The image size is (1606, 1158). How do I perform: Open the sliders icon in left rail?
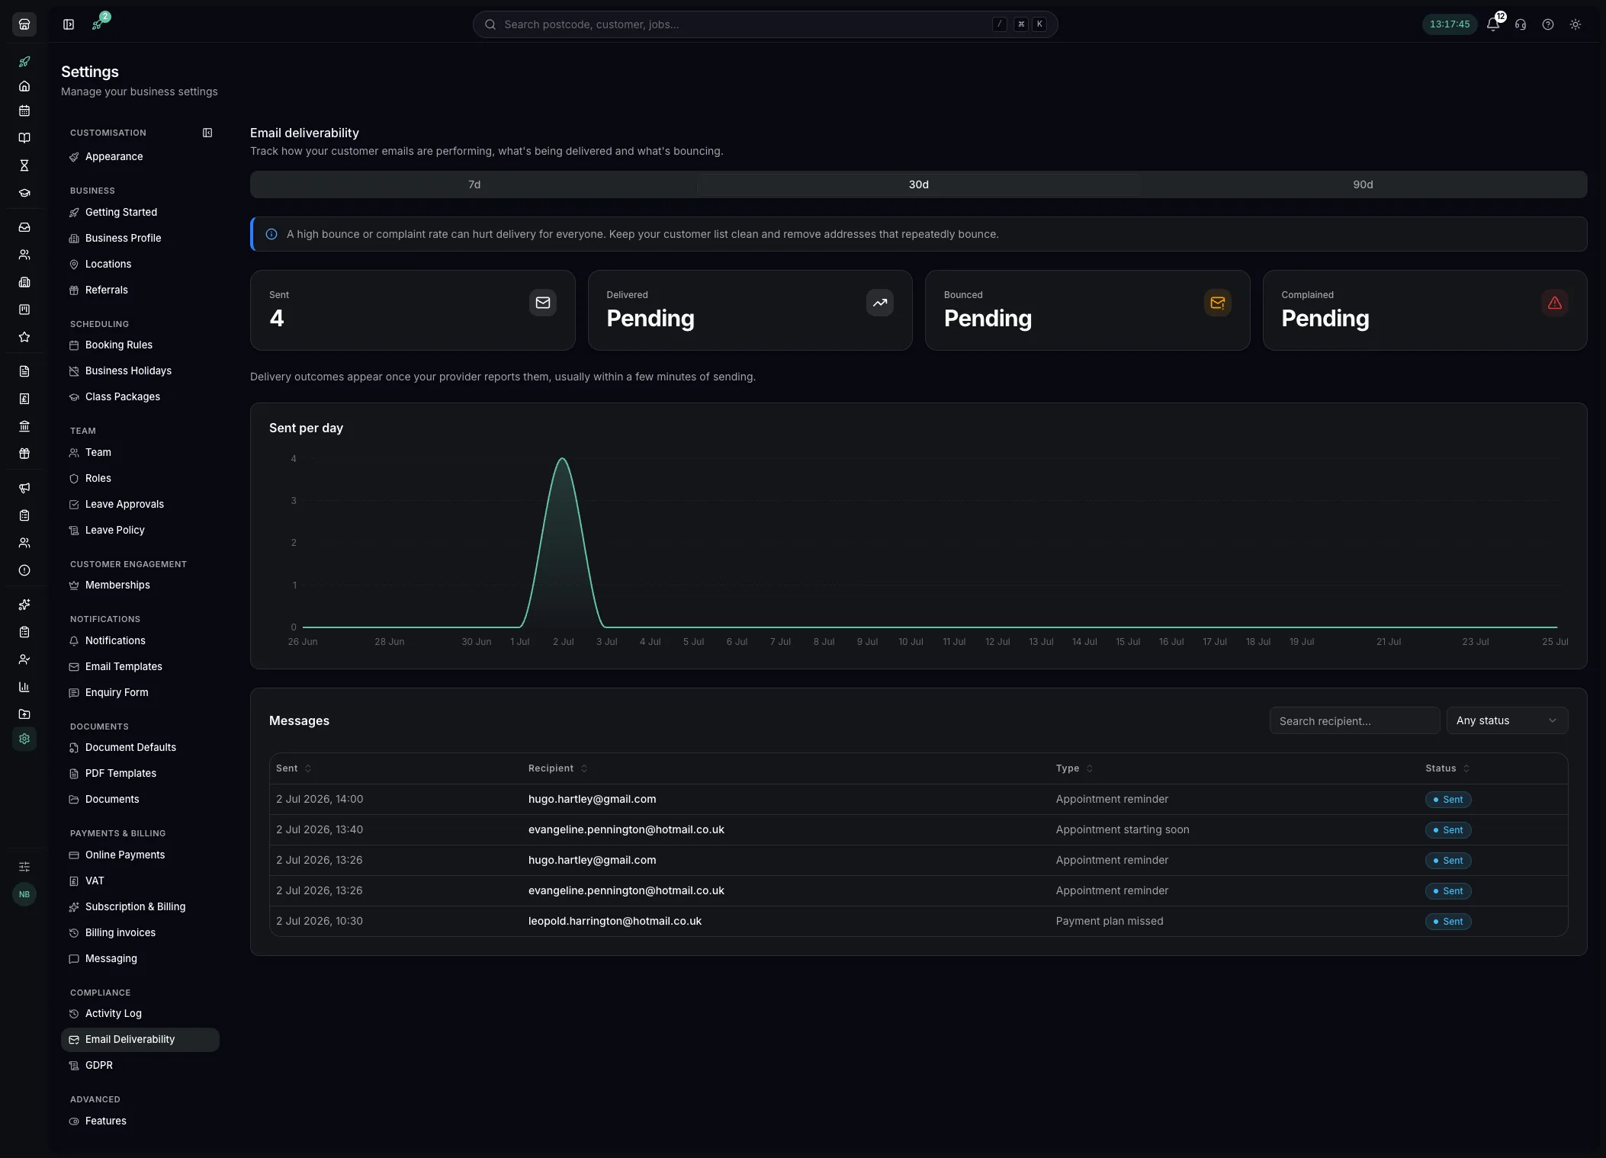[x=24, y=867]
